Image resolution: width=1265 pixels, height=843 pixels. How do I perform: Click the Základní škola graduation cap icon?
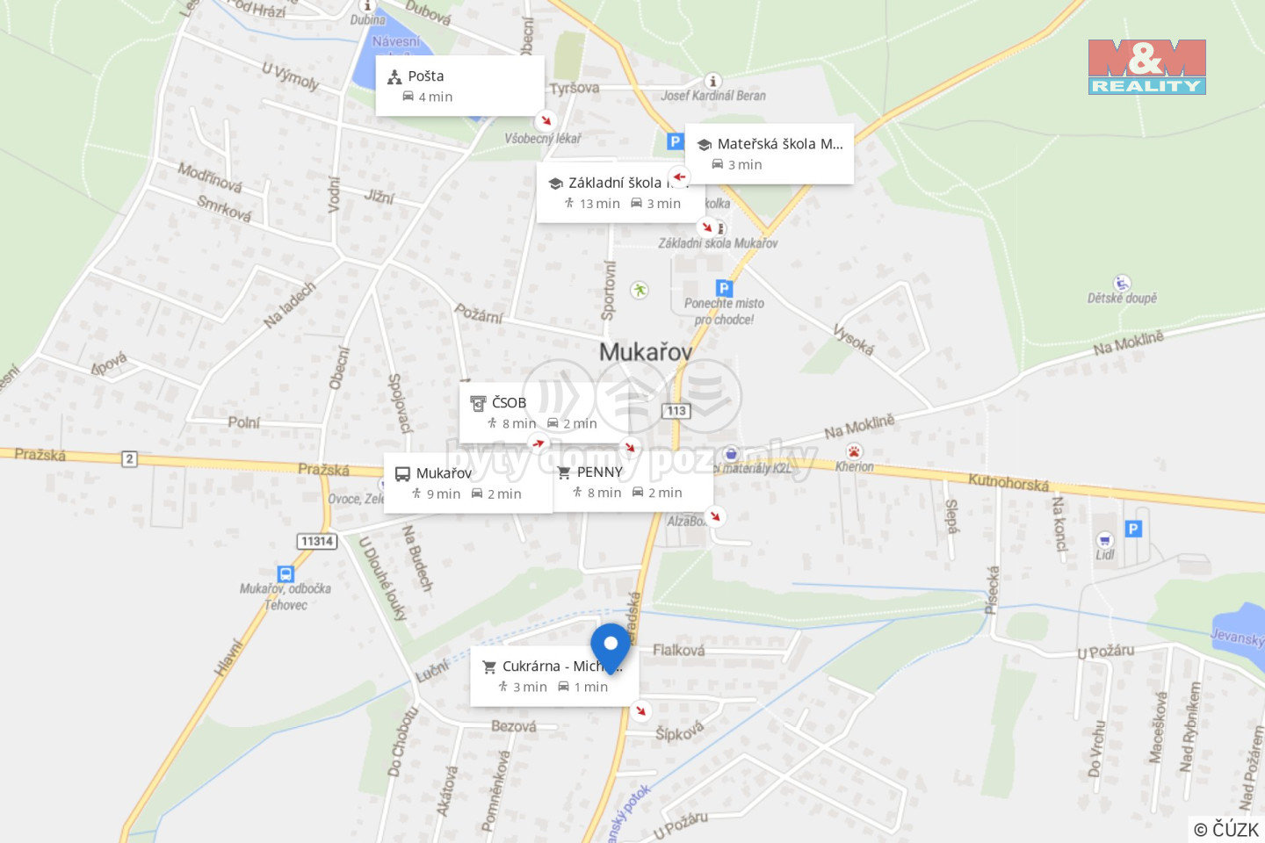pyautogui.click(x=555, y=184)
